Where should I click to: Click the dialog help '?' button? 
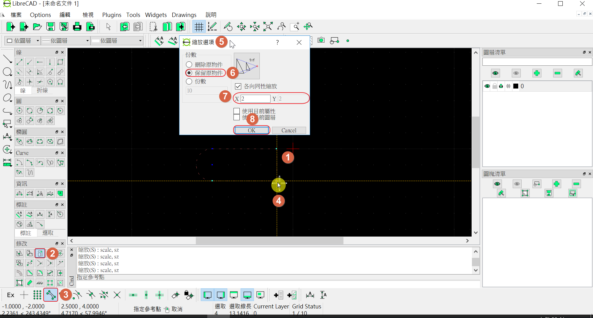(277, 43)
